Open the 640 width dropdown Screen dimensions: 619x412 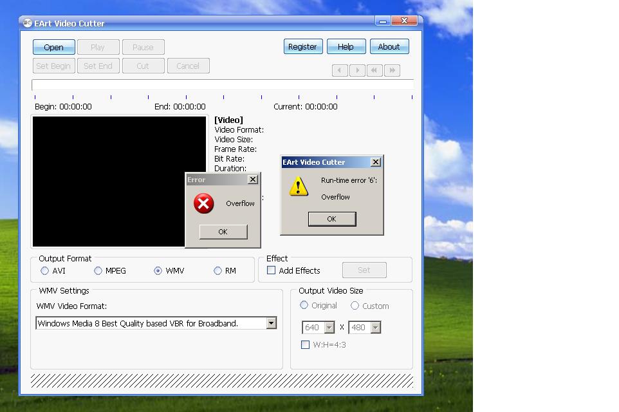[x=329, y=328]
